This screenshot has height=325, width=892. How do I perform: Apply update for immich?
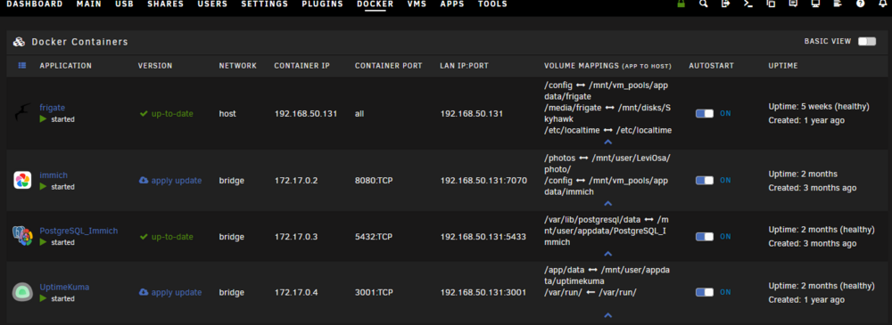[x=170, y=181]
